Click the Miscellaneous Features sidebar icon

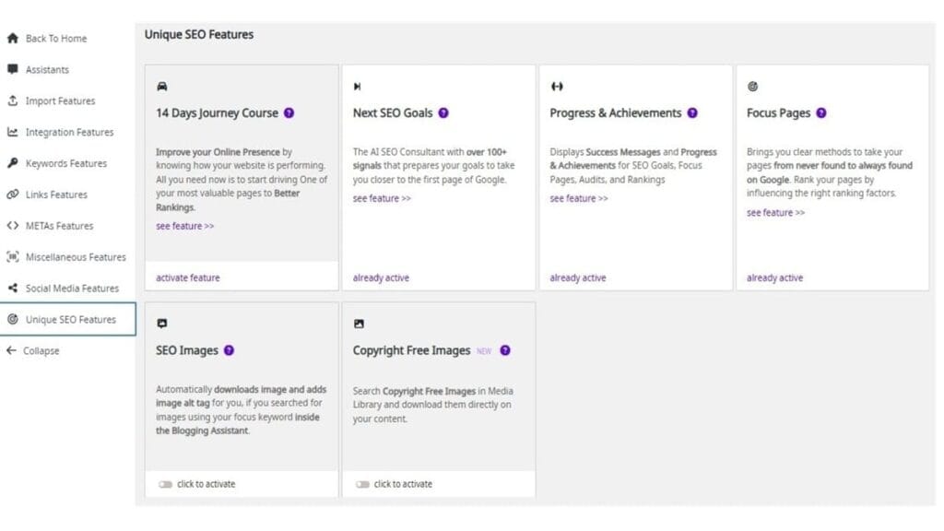12,257
